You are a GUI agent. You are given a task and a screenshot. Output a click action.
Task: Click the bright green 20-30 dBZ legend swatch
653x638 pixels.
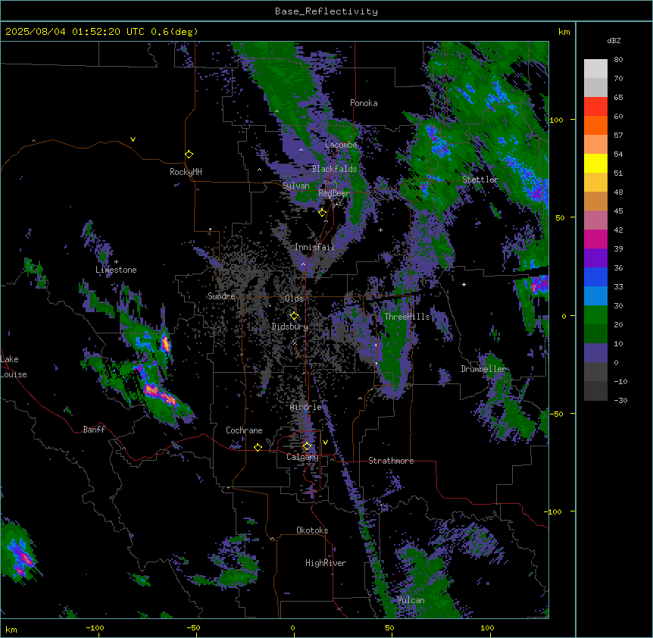595,315
